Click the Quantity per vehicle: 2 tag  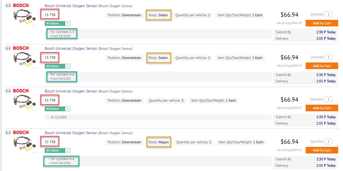(x=166, y=100)
